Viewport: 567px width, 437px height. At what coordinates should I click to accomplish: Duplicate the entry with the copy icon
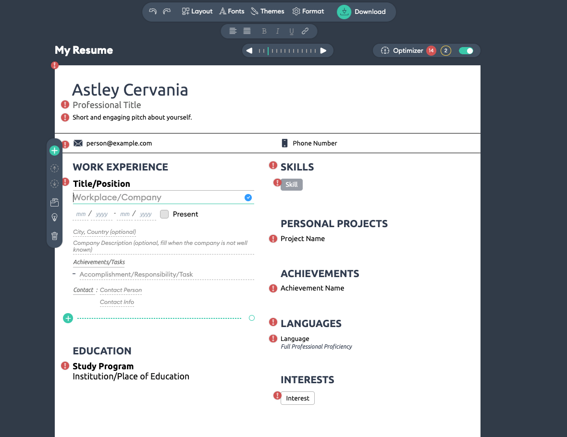(x=54, y=202)
